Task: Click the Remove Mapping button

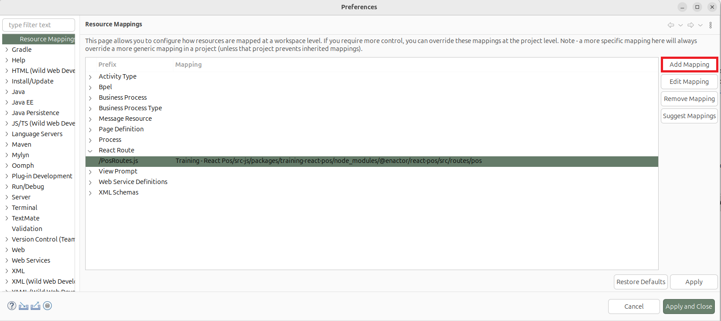Action: [x=689, y=99]
